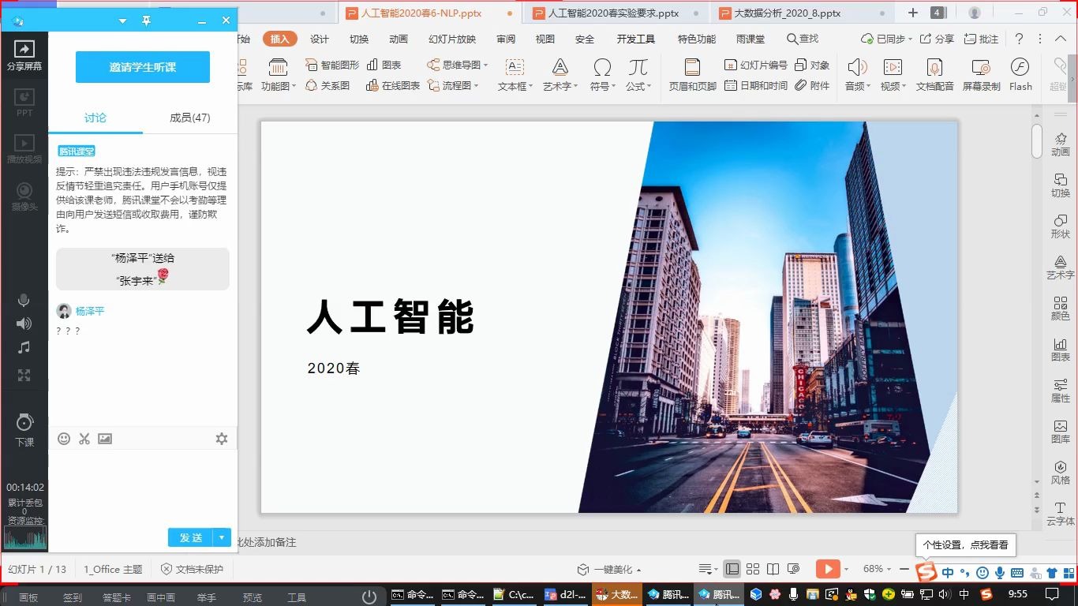This screenshot has height=606, width=1078.
Task: Open the 已同步 sync status dropdown
Action: pyautogui.click(x=888, y=39)
